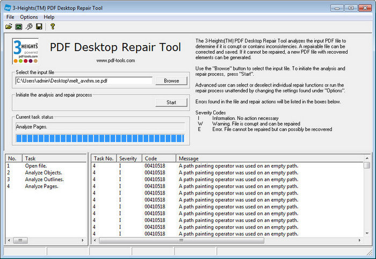The image size is (376, 259).
Task: Click the Task column header
Action: pyautogui.click(x=54, y=159)
